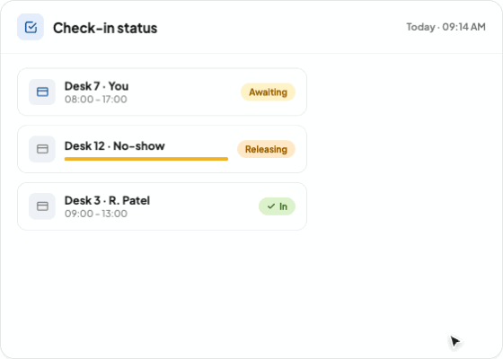Click the Desk 12 · No-show title text
Screen dimensions: 503x359
115,146
